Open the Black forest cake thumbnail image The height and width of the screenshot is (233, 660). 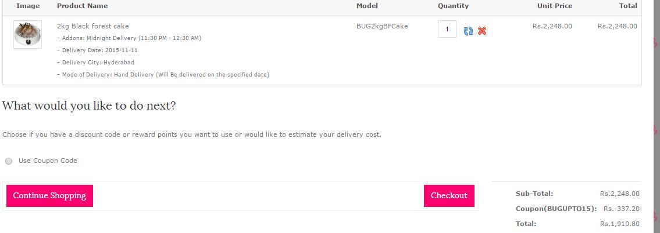(x=27, y=34)
